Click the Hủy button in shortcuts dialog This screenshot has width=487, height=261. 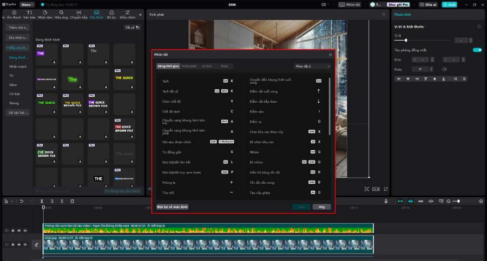321,206
